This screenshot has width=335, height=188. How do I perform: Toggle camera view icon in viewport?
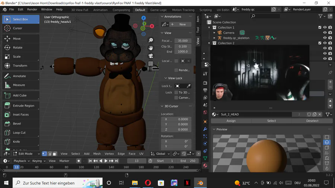click(151, 56)
